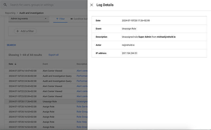Click the Add a filter chip
211x130 pixels.
25,31
